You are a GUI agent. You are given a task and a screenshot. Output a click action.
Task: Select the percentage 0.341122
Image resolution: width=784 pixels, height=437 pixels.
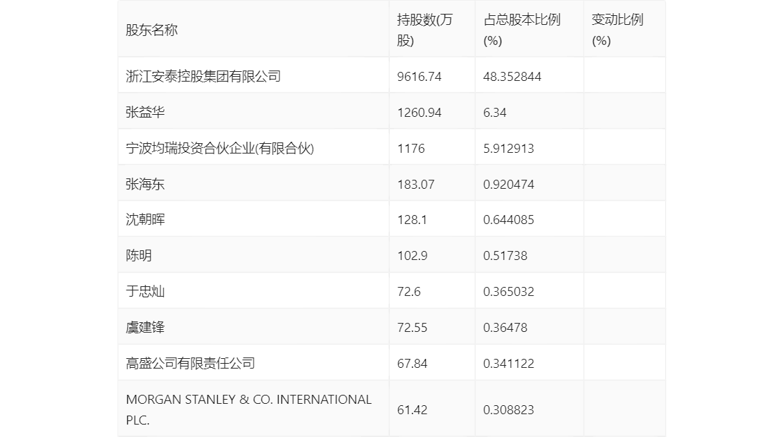509,364
